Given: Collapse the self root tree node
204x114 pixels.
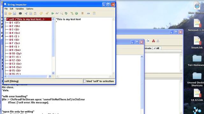Looking at the screenshot, I should click(x=5, y=19).
